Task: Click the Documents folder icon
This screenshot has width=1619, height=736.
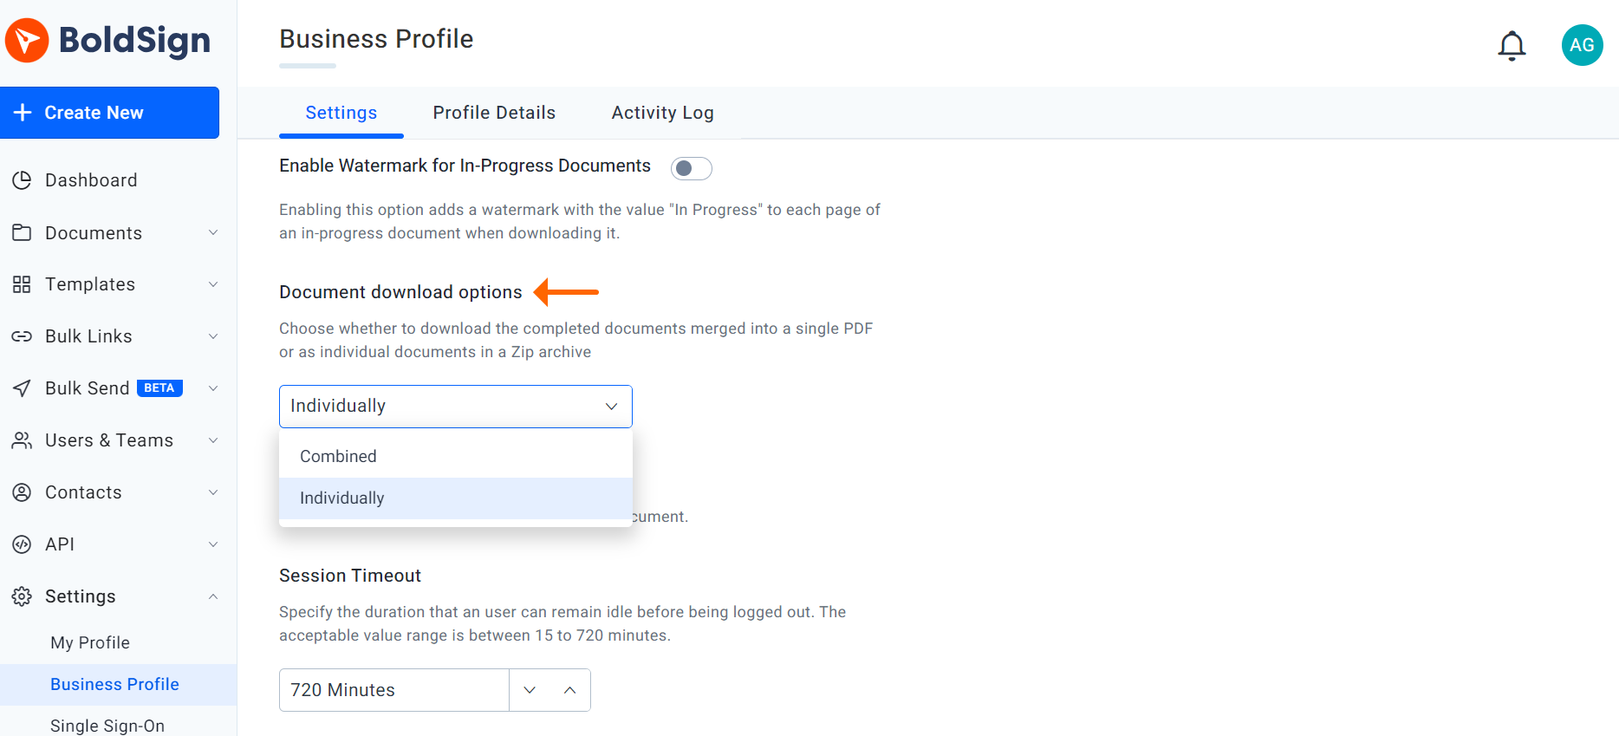Action: point(22,232)
